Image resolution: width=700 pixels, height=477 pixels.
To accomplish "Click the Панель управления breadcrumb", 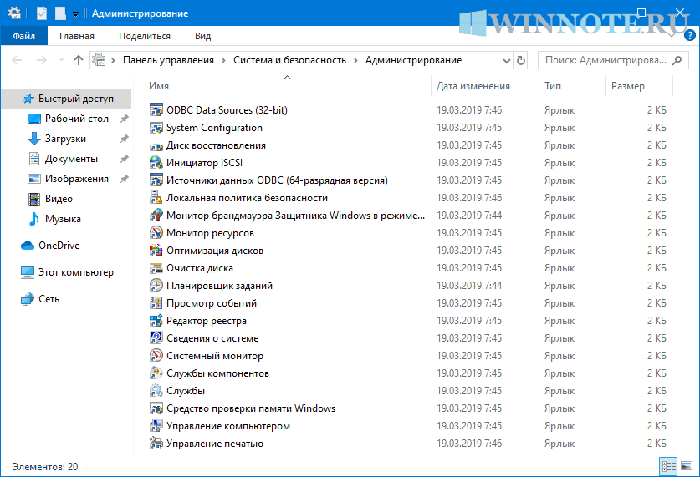I will tap(168, 60).
